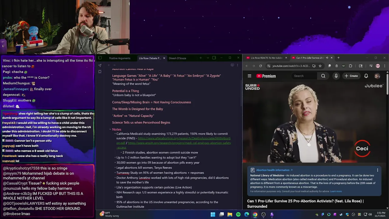Screen dimensions: 389x219
Task: Open Spotify from taskbar
Action: [x=238, y=214]
